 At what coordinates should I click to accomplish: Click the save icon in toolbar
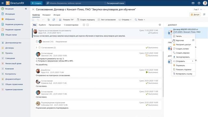33,19
